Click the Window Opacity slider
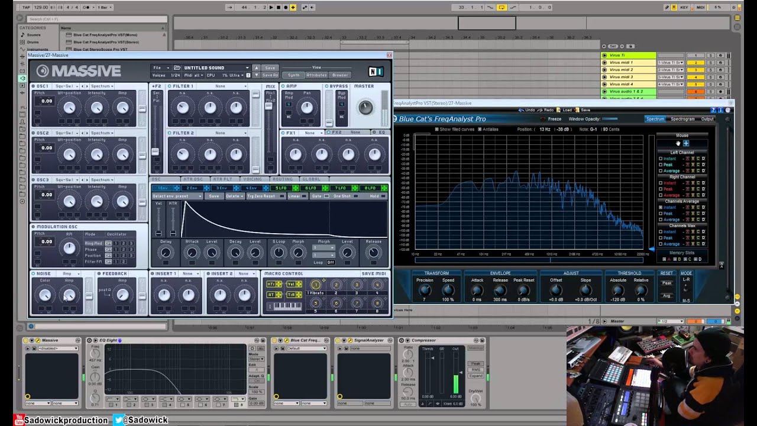Viewport: 757px width, 426px height. coord(610,119)
